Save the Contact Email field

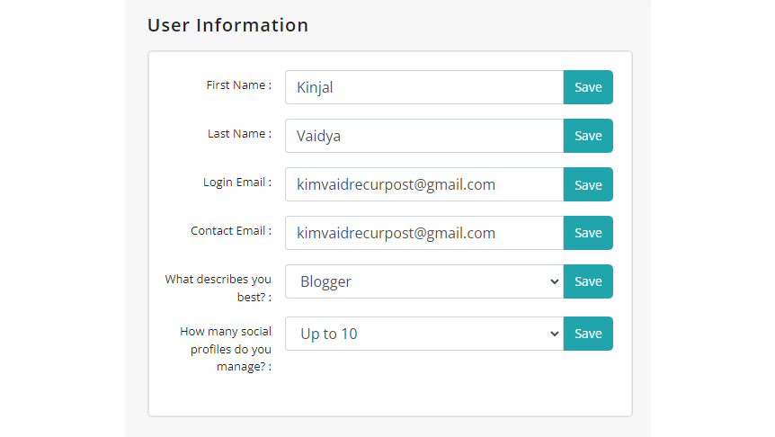588,233
